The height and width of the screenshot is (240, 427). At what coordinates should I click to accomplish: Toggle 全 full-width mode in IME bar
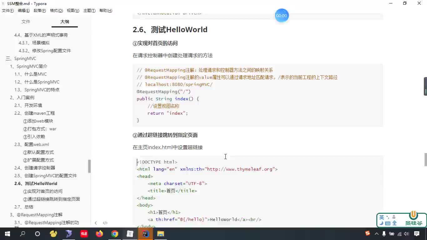tap(394, 223)
